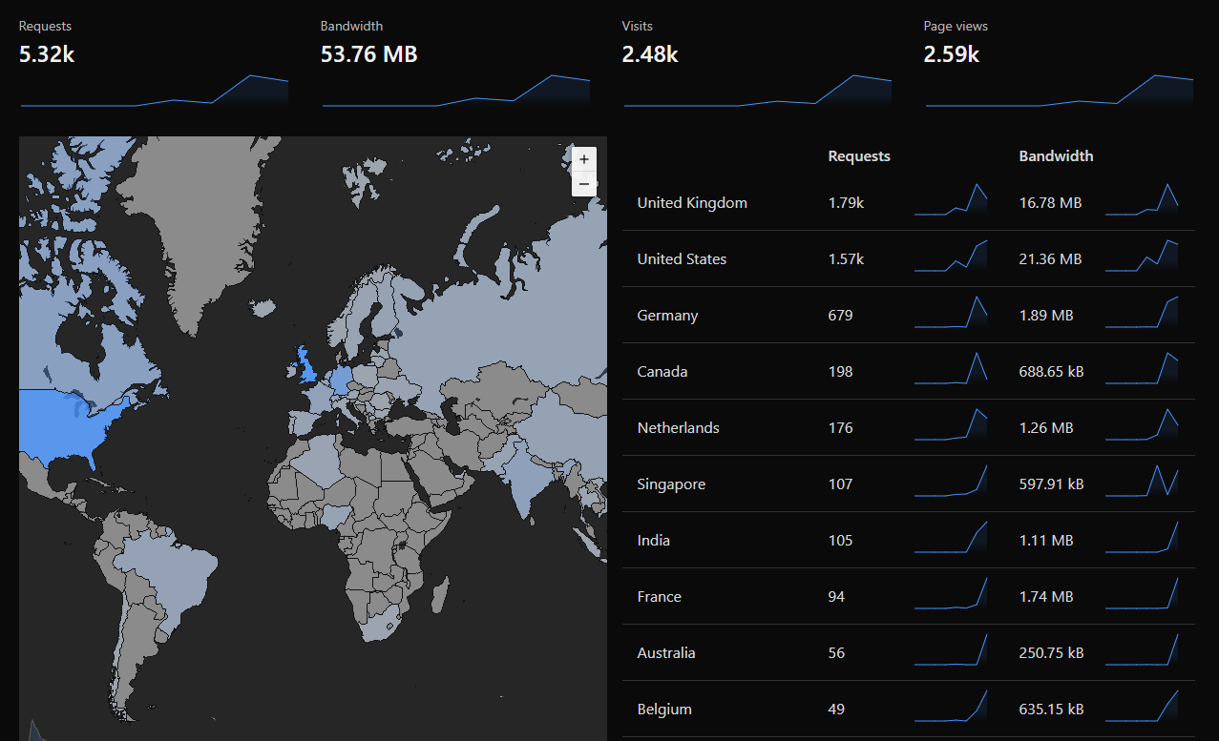Click Singapore's 107 requests value
Viewport: 1219px width, 741px height.
(x=840, y=484)
